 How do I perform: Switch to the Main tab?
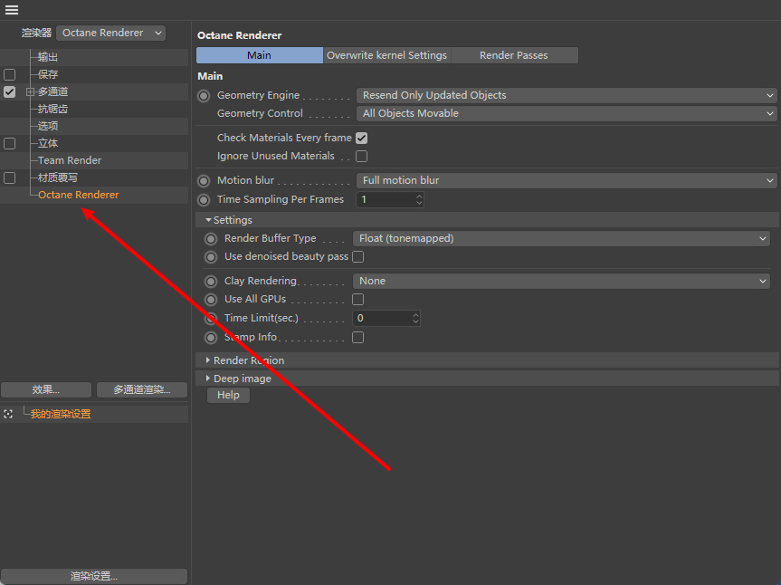(260, 55)
